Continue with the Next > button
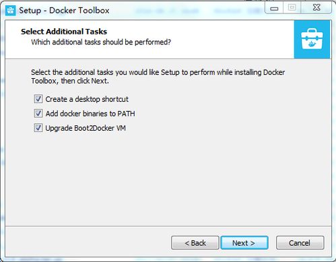This screenshot has height=262, width=336. tap(244, 242)
